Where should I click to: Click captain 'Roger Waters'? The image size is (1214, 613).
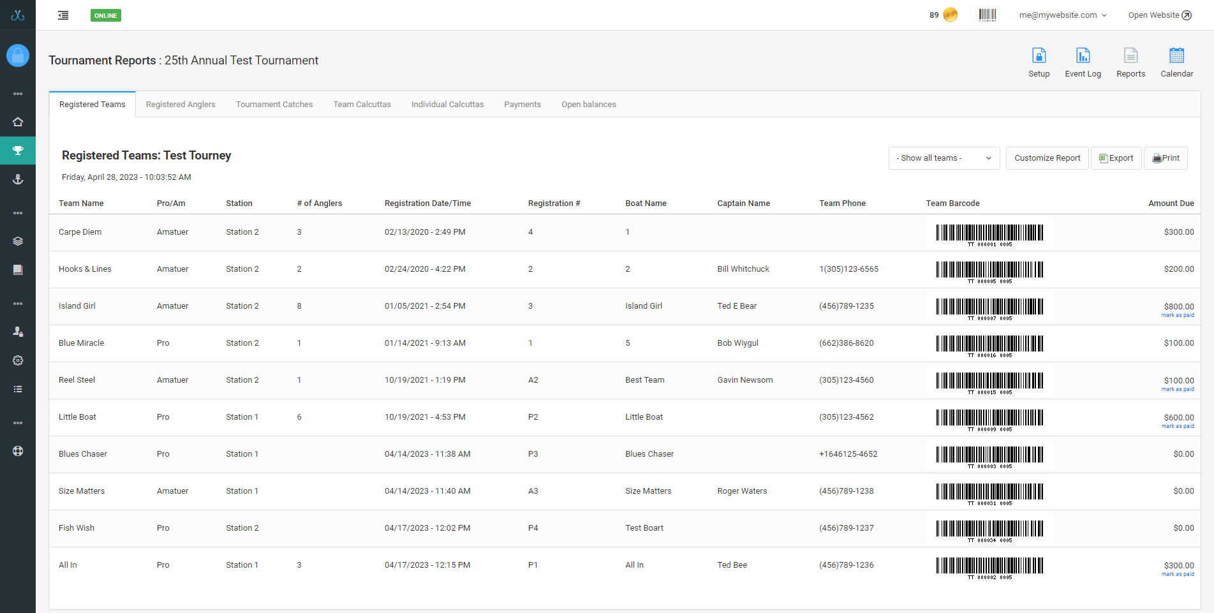(x=742, y=491)
